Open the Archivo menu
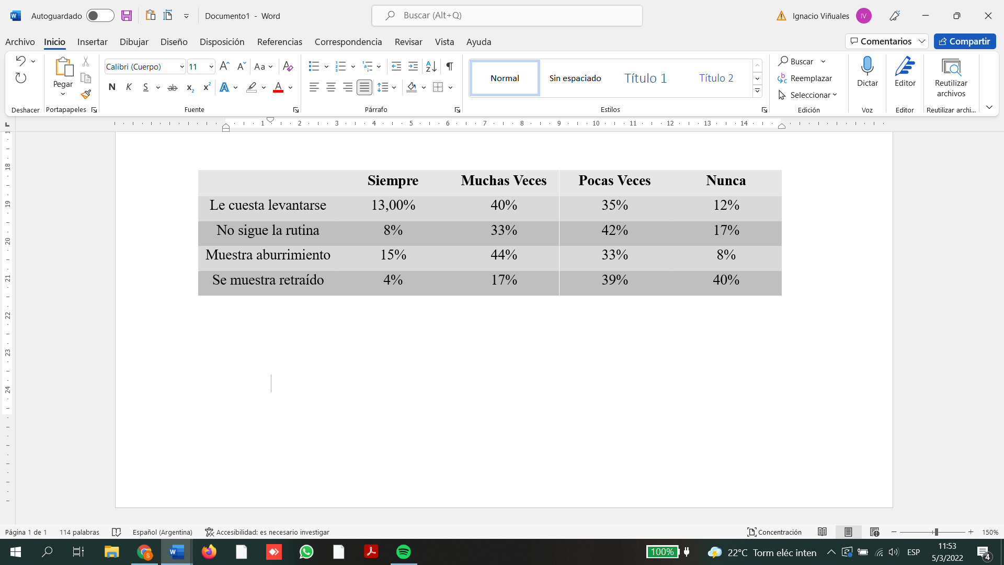This screenshot has width=1004, height=565. [20, 42]
